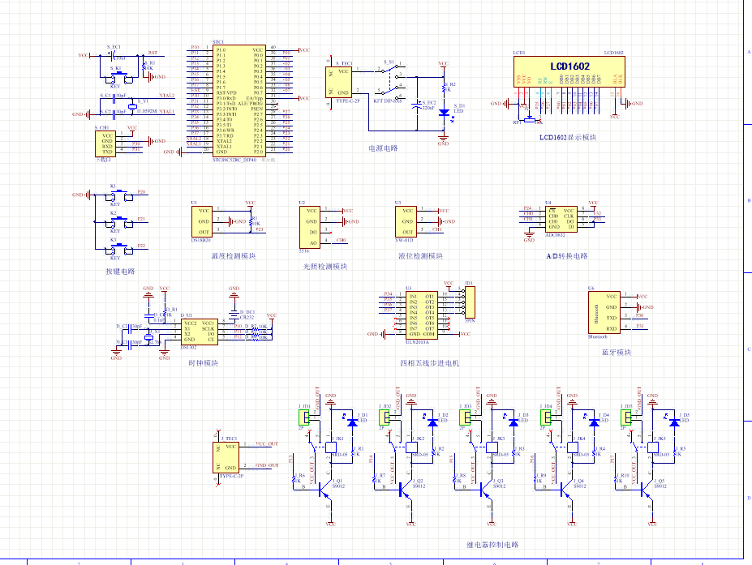Viewport: 752px width, 565px height.
Task: Click the 时钟模块 label
Action: (x=203, y=363)
